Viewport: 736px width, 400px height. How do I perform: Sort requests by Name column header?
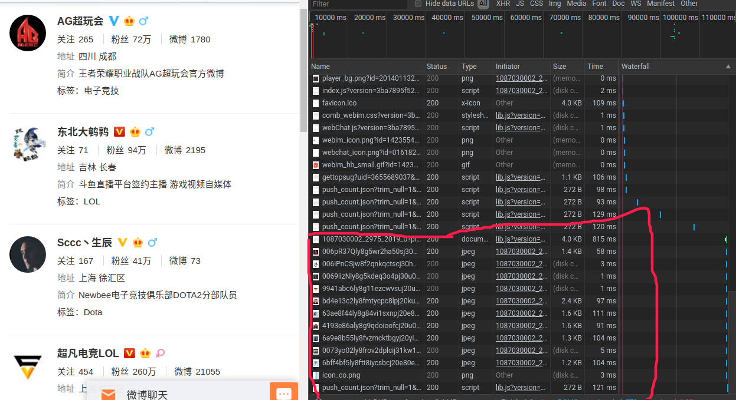pyautogui.click(x=367, y=67)
